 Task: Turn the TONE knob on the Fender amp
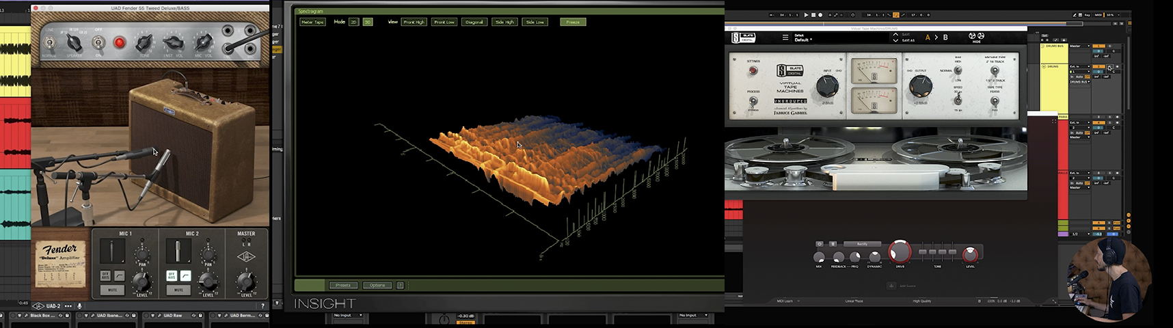pos(144,43)
